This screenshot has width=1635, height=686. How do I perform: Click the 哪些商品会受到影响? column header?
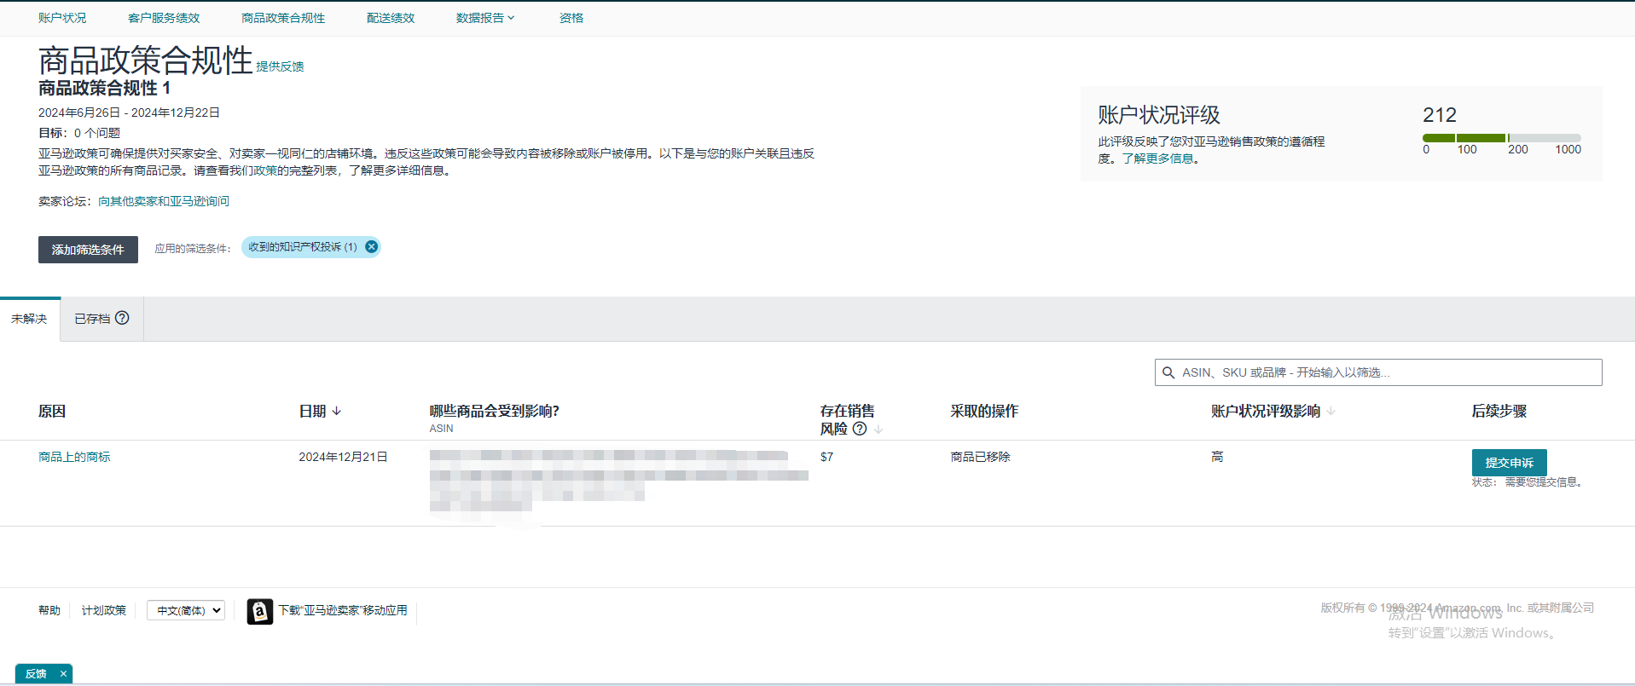495,411
